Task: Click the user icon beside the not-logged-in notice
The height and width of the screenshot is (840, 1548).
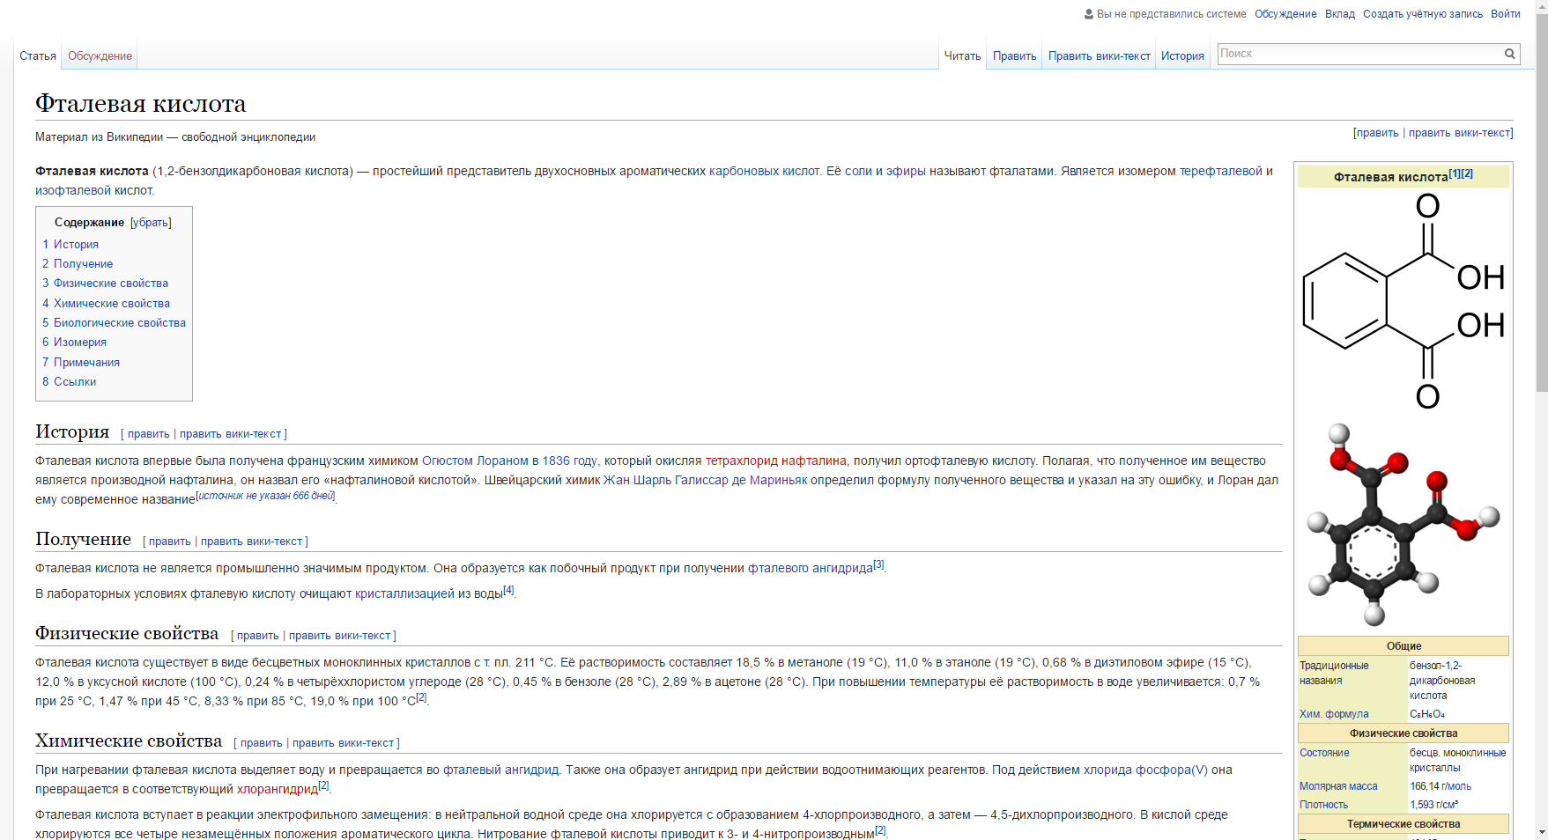Action: (1089, 14)
